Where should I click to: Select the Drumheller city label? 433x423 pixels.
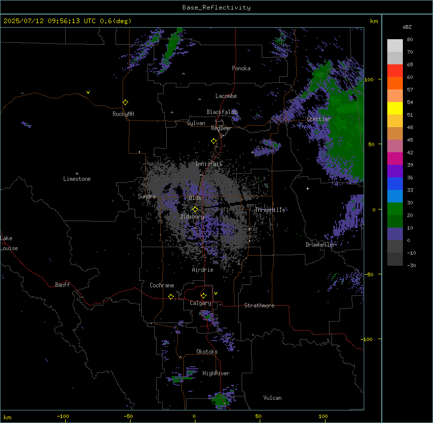pos(320,245)
